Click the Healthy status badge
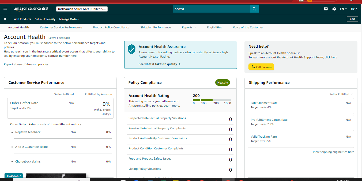362x181 pixels. click(223, 82)
